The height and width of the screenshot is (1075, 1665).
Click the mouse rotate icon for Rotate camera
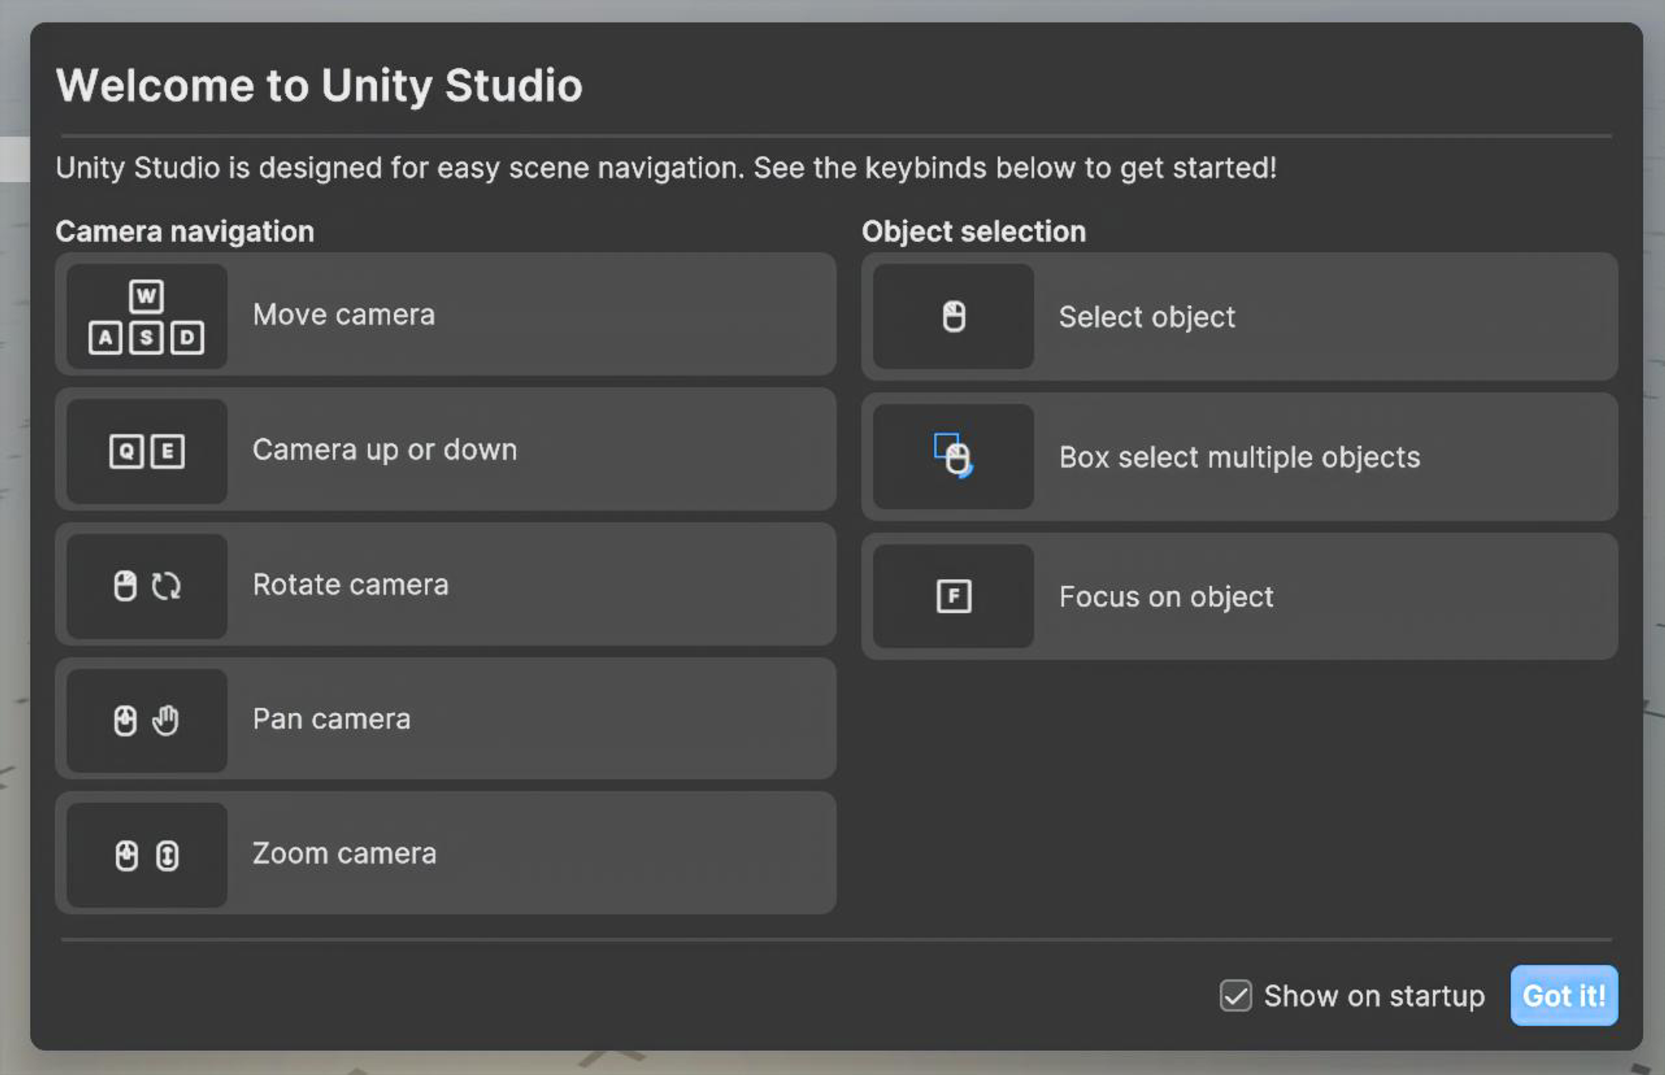click(147, 586)
